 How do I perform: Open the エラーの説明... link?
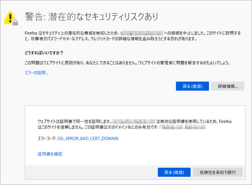click(x=36, y=73)
